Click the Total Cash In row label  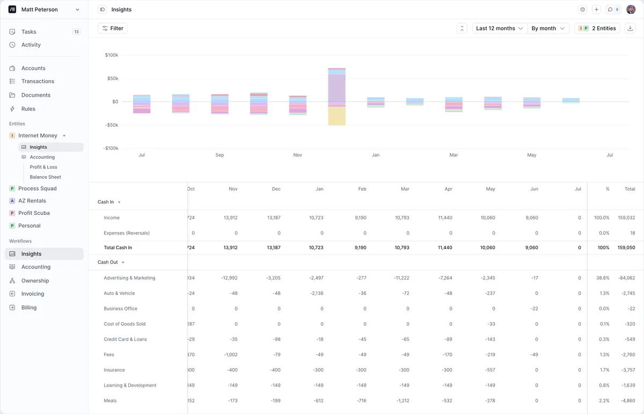pos(118,248)
